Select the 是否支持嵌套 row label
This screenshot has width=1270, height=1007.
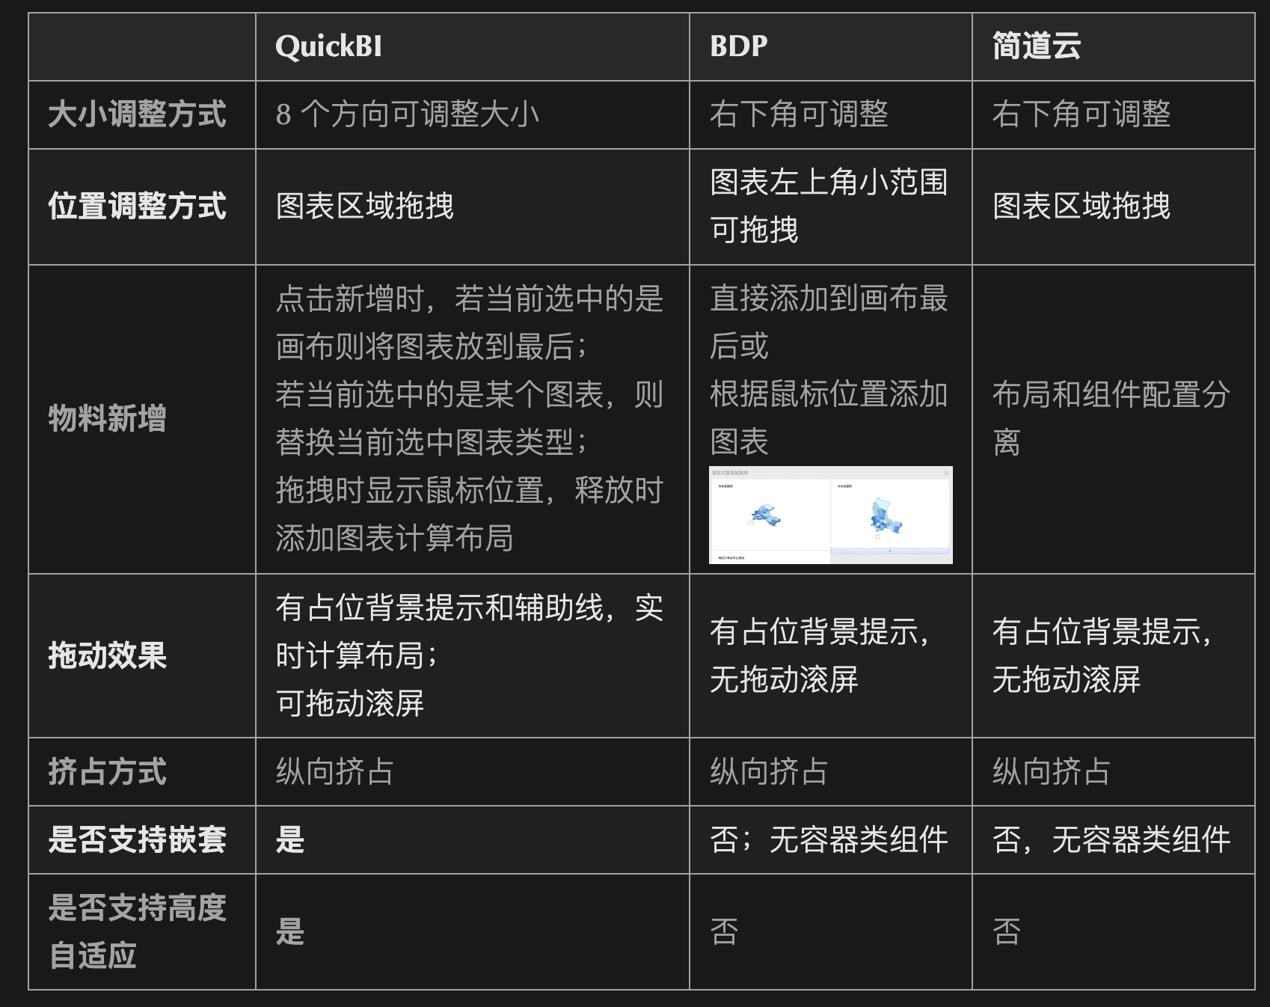tap(137, 839)
